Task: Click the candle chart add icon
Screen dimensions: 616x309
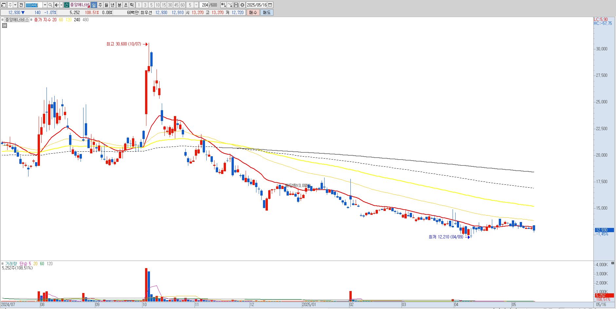Action: click(x=223, y=5)
